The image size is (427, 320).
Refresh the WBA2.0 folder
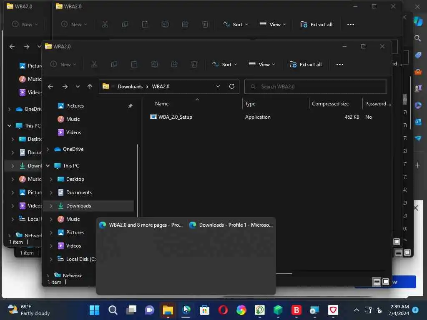pyautogui.click(x=232, y=86)
